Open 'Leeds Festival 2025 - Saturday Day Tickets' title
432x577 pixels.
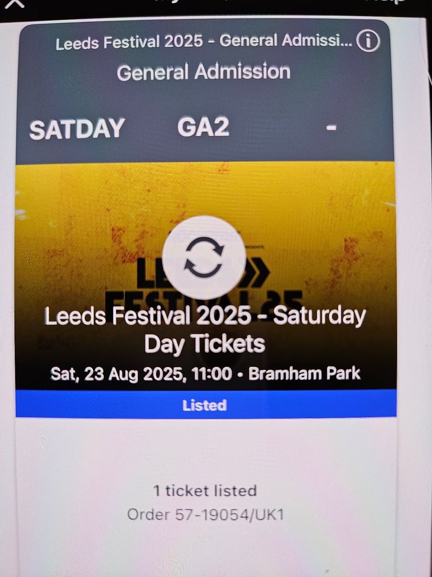point(205,330)
